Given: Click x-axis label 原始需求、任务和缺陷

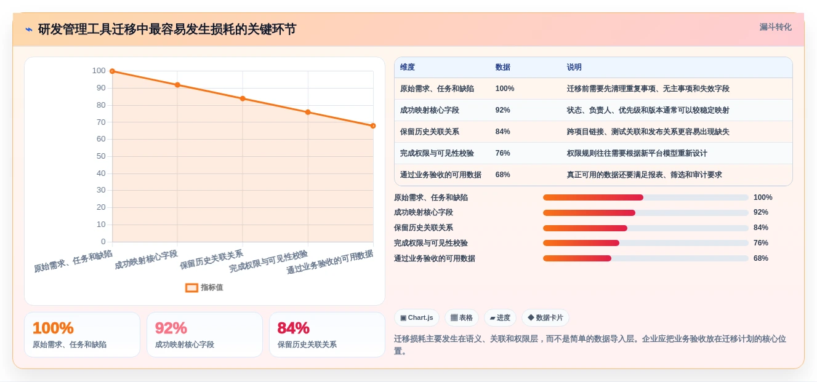Looking at the screenshot, I should point(73,261).
